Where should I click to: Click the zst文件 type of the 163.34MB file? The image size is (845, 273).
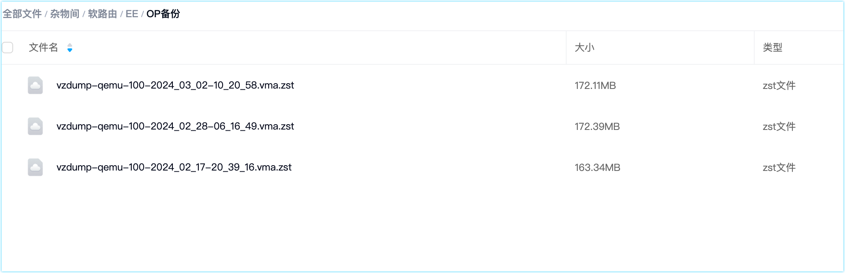(x=779, y=168)
